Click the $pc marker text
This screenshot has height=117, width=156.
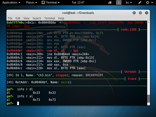point(76,51)
